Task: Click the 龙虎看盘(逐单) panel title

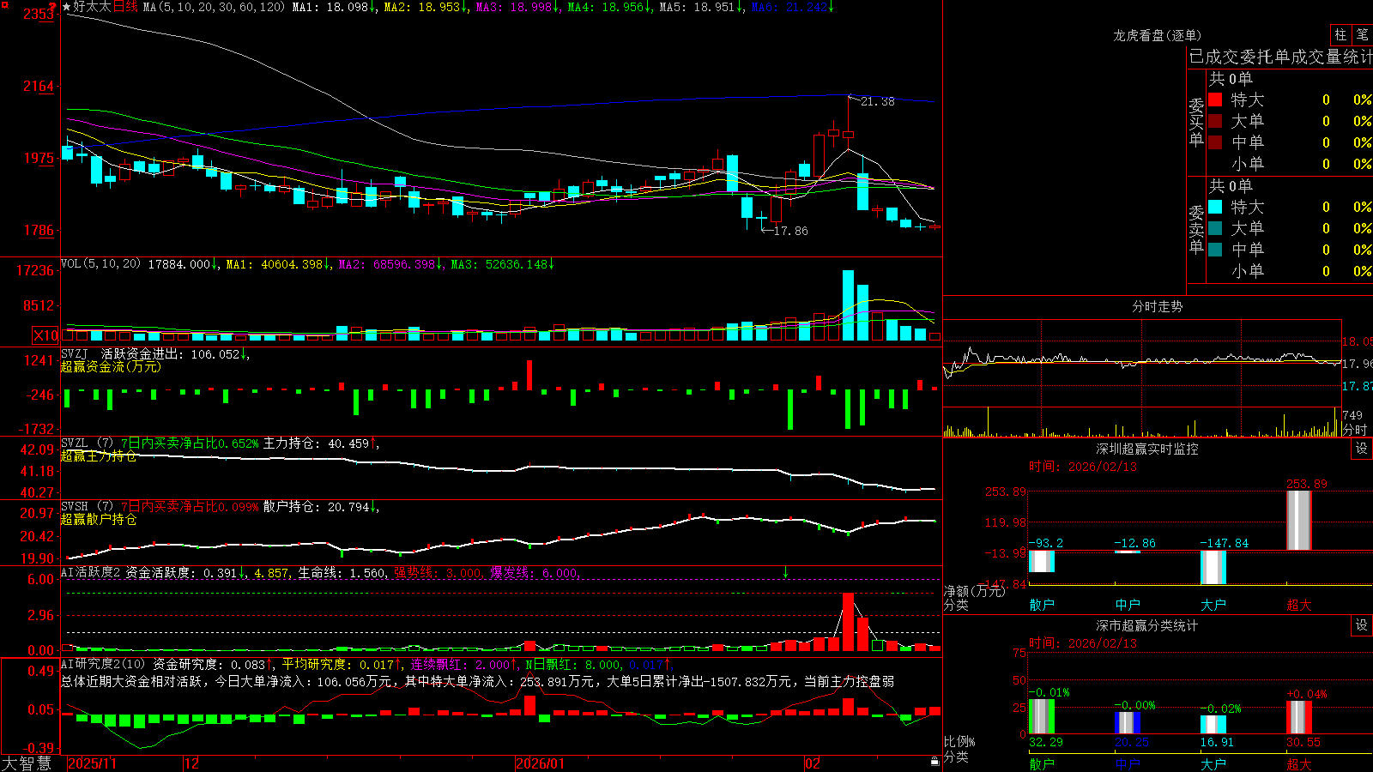Action: pyautogui.click(x=1157, y=35)
